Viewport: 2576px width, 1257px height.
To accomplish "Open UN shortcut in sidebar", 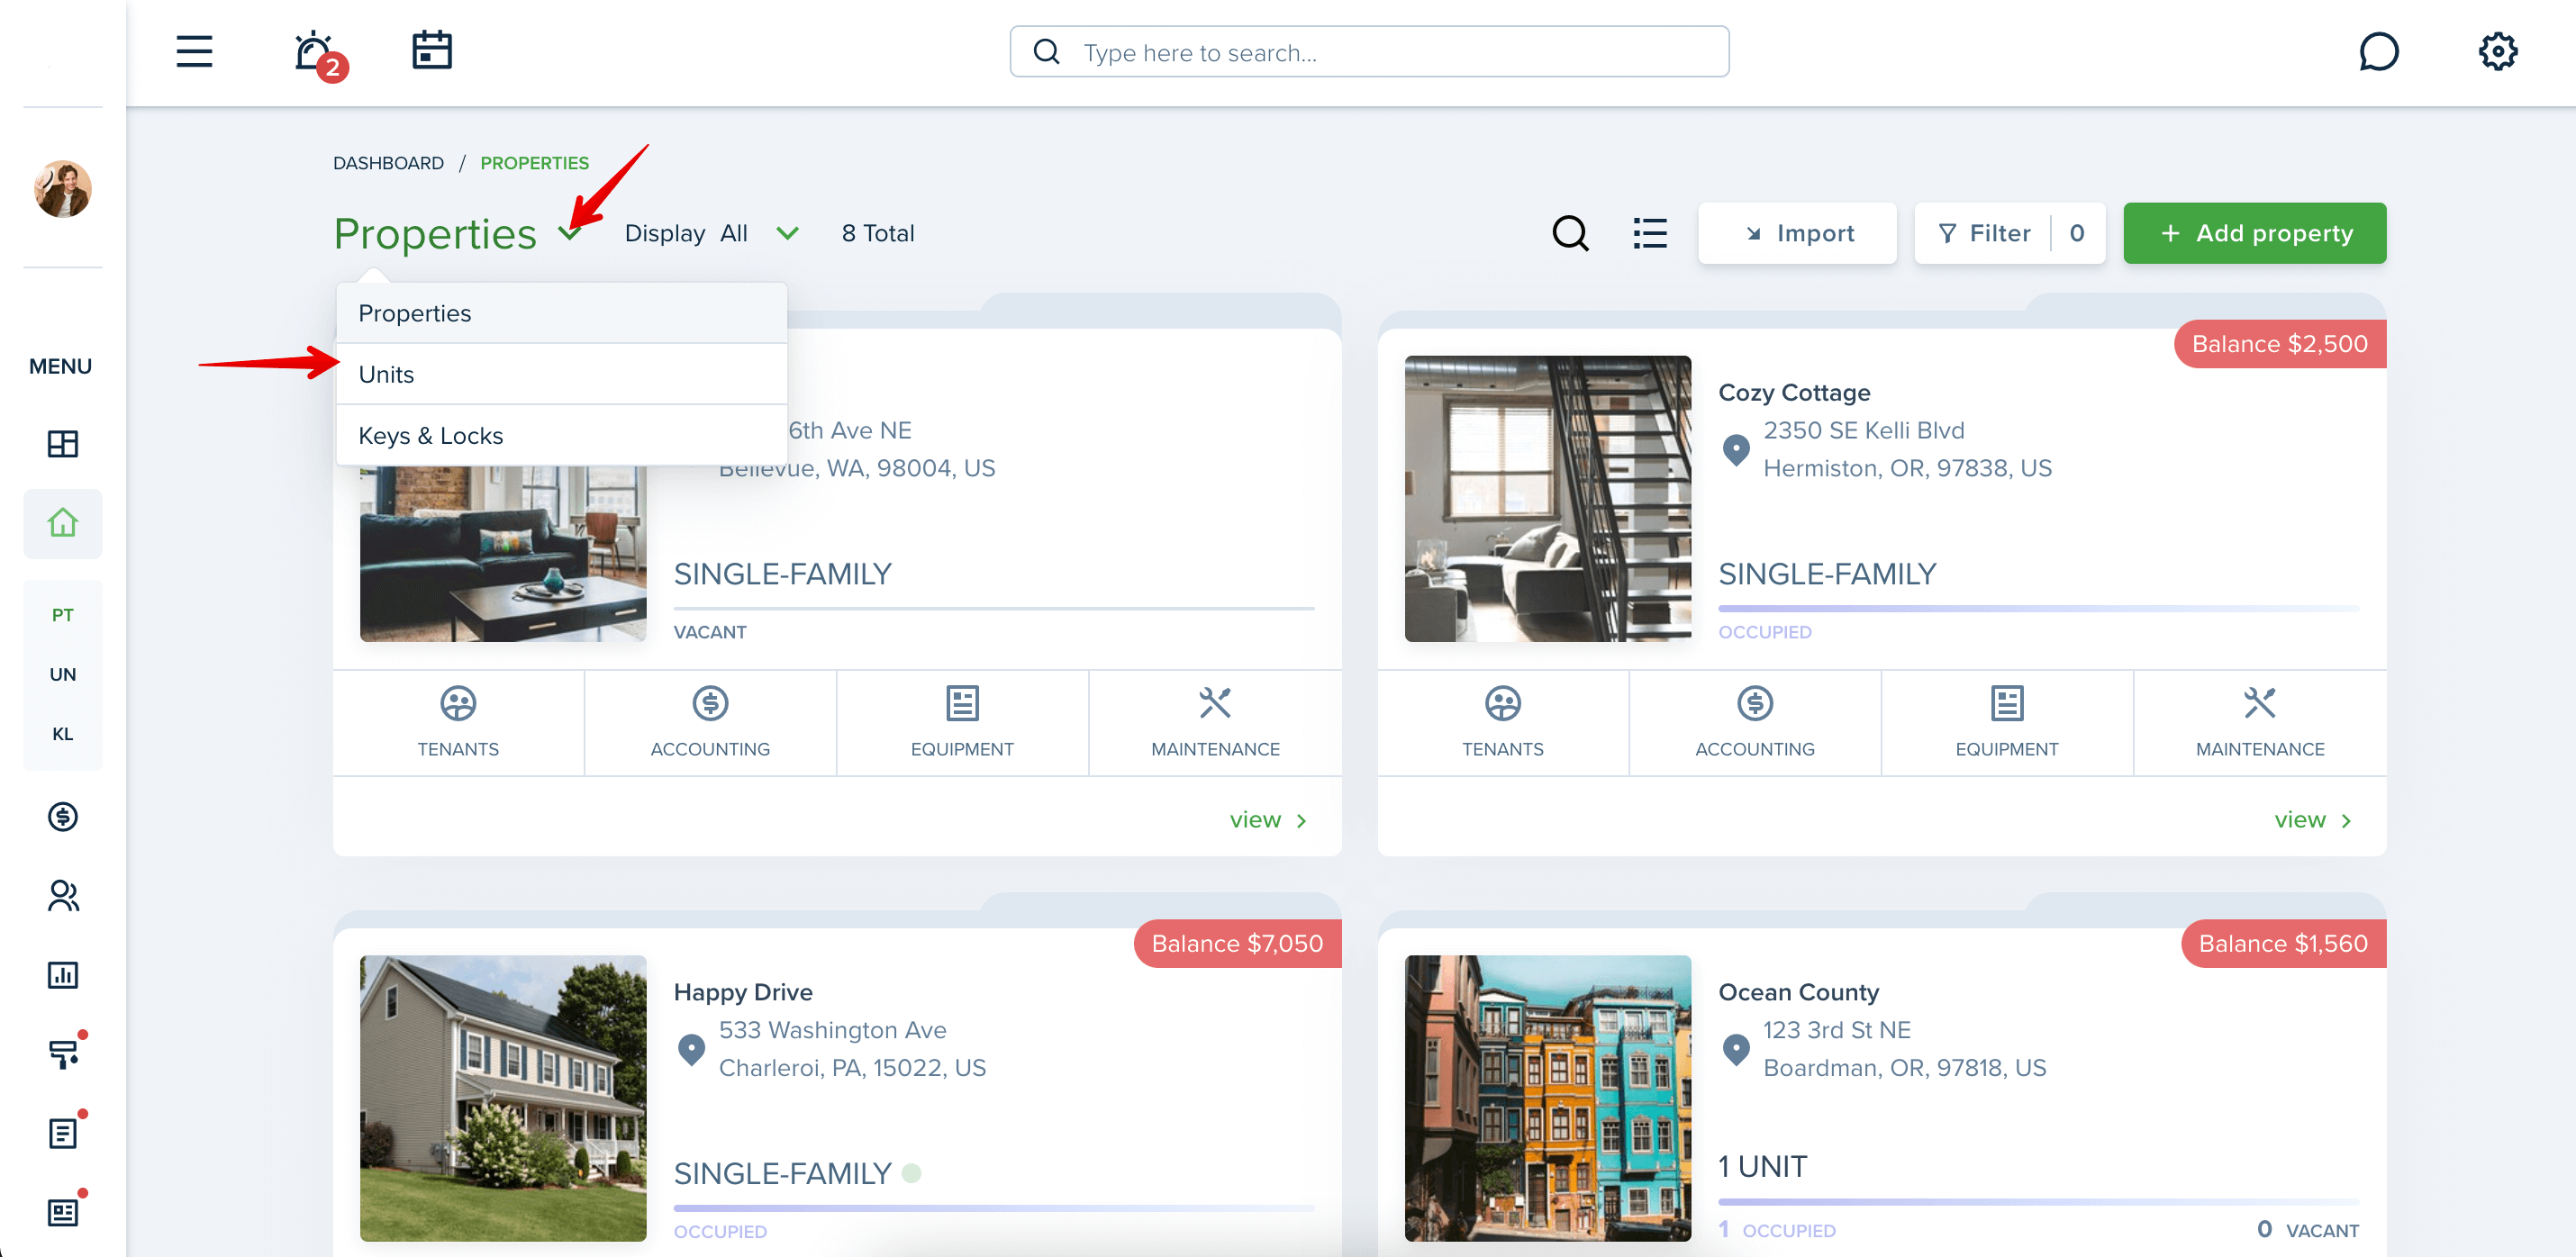I will 62,674.
